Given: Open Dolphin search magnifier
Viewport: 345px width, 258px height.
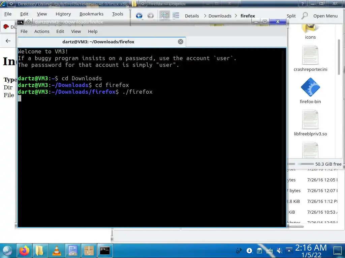Looking at the screenshot, I should coord(305,15).
